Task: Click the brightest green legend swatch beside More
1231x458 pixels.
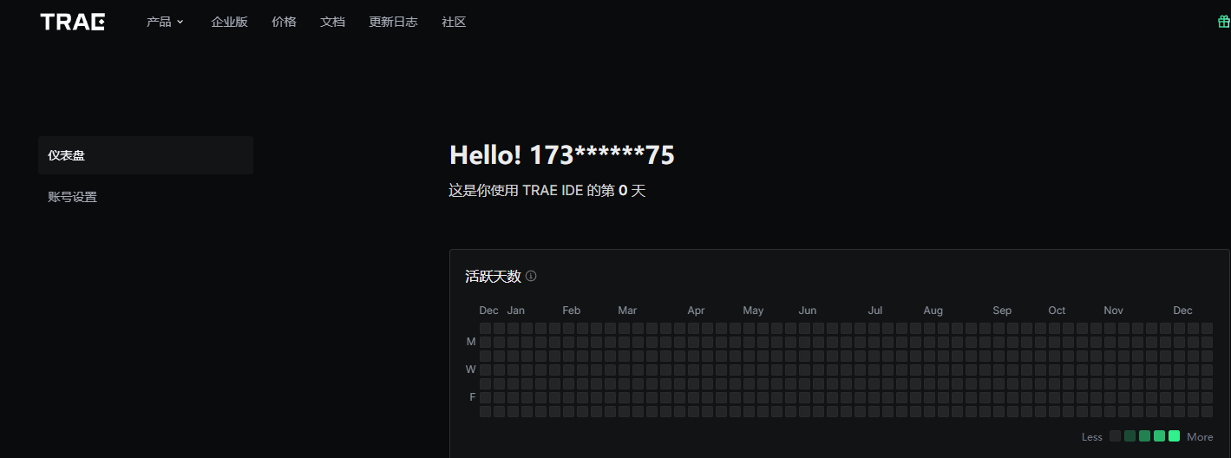Action: pos(1175,435)
